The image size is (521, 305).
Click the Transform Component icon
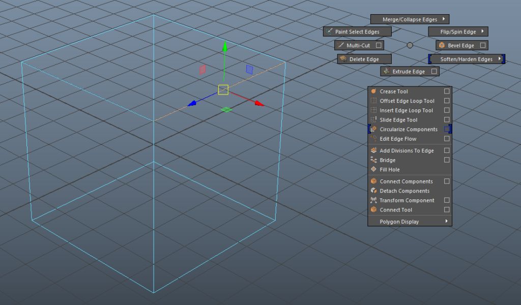coord(373,200)
